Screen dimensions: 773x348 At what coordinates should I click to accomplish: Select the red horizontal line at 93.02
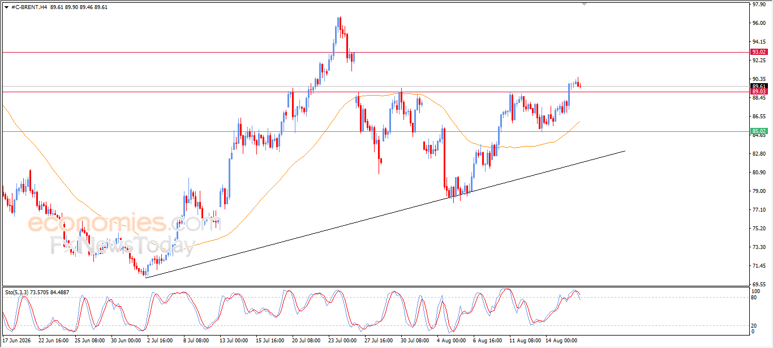(x=373, y=52)
